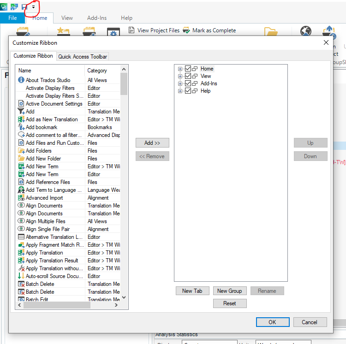
Task: Click command list vertical scrollbar down arrow
Action: click(124, 297)
